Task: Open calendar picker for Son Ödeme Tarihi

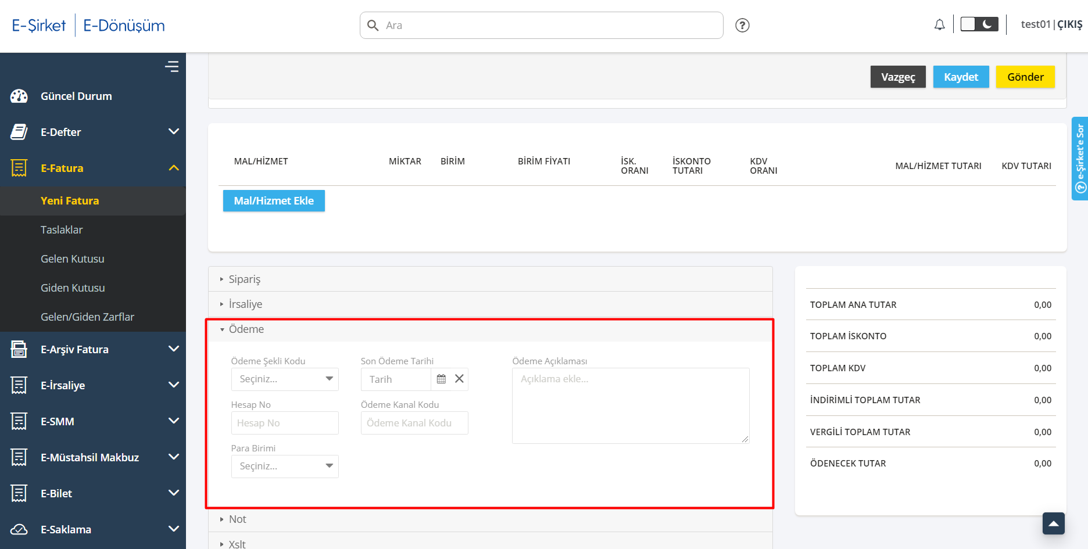Action: click(x=441, y=379)
